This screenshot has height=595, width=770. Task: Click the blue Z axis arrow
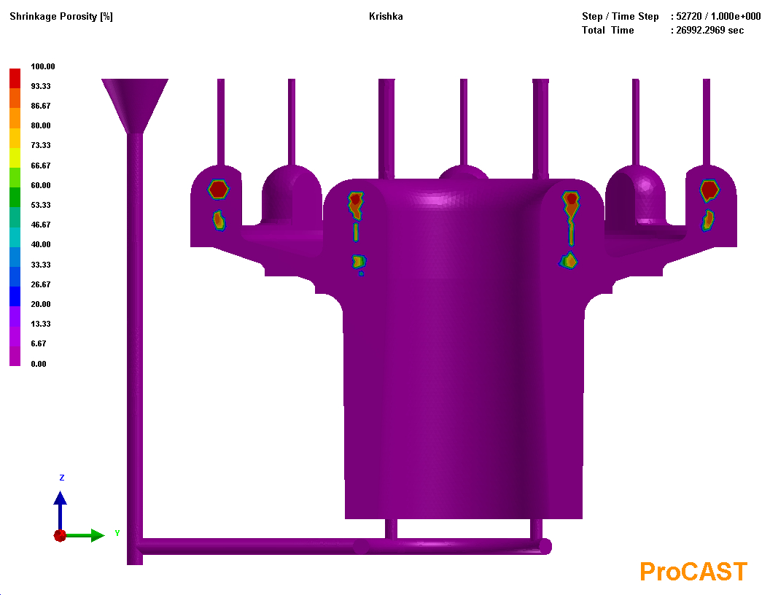(60, 510)
